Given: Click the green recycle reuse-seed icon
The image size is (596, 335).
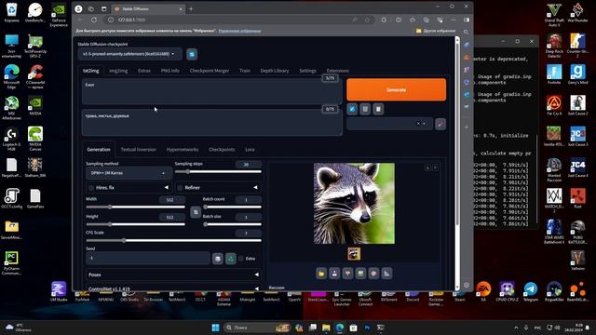Looking at the screenshot, I should 231,259.
